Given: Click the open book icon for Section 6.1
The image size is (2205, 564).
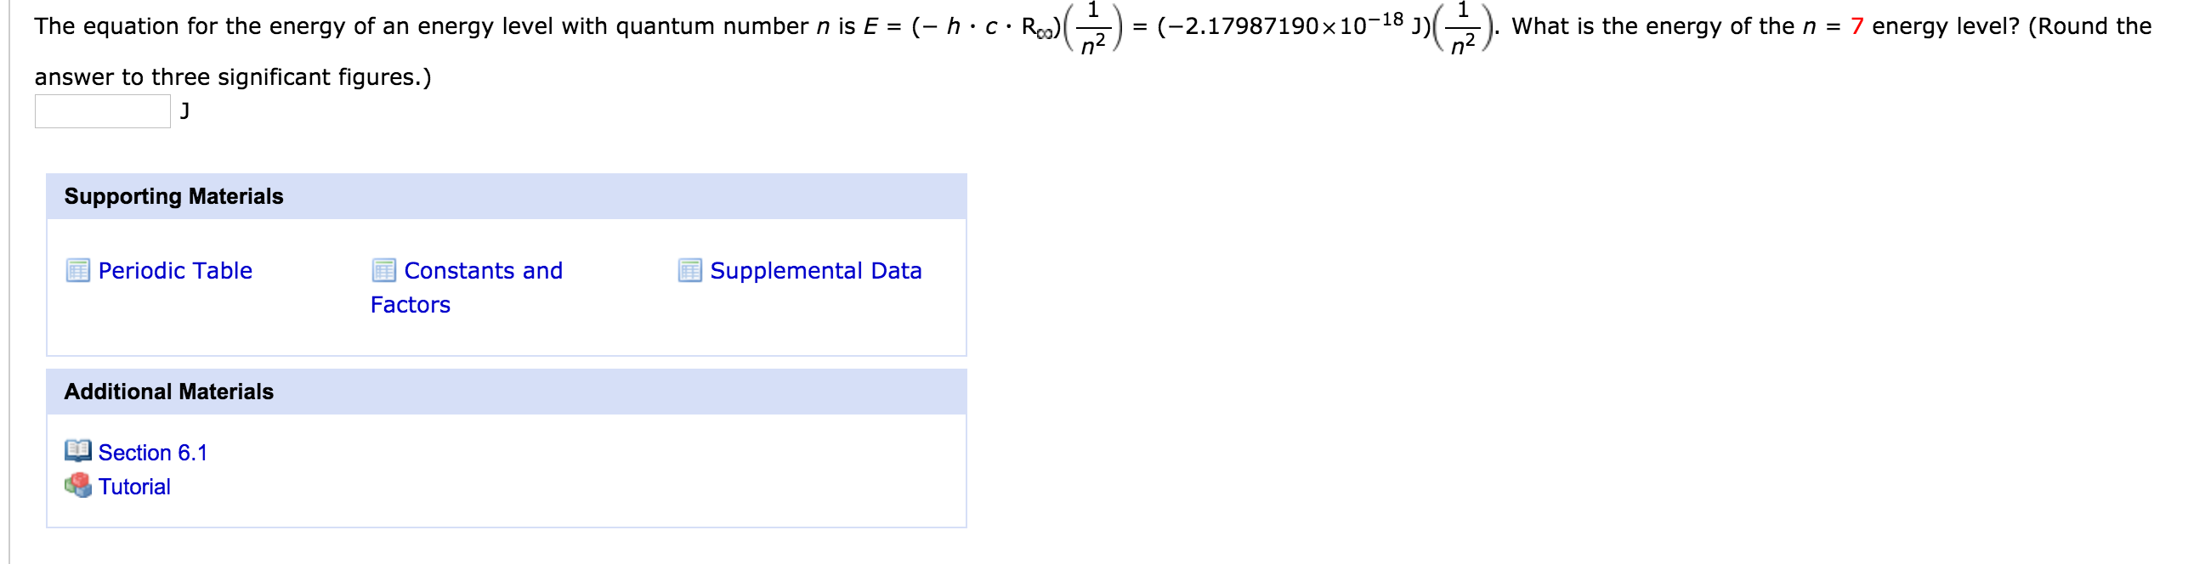Looking at the screenshot, I should coord(78,451).
